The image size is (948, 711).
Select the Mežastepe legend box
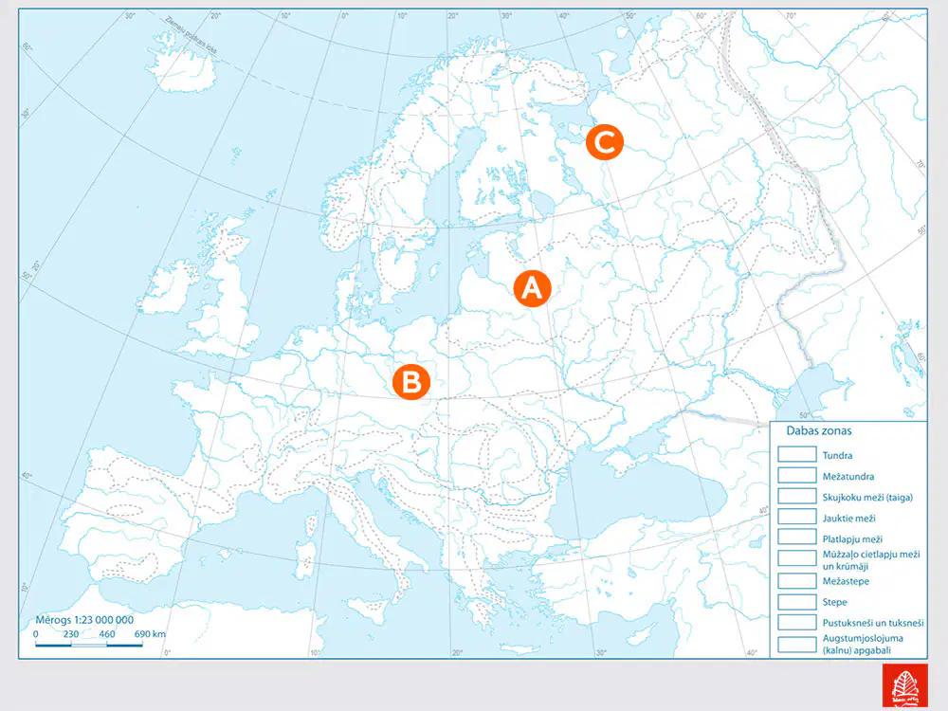(x=797, y=580)
